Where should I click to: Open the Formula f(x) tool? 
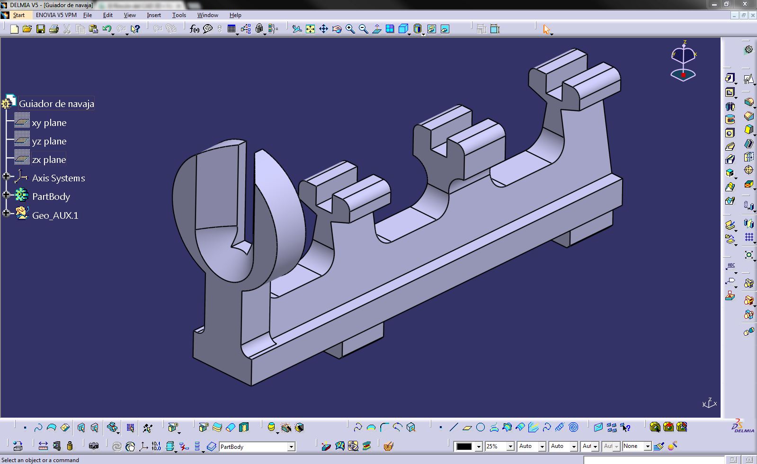[194, 29]
